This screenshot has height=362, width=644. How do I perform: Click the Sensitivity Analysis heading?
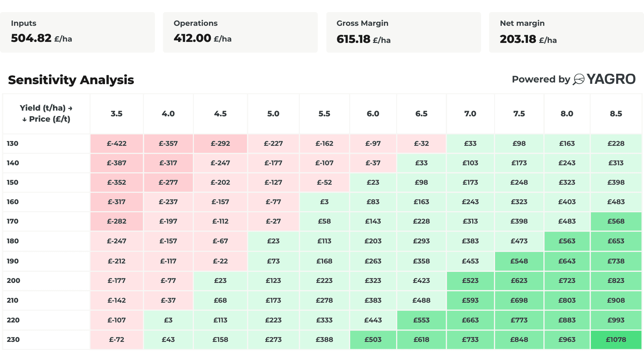(x=71, y=80)
